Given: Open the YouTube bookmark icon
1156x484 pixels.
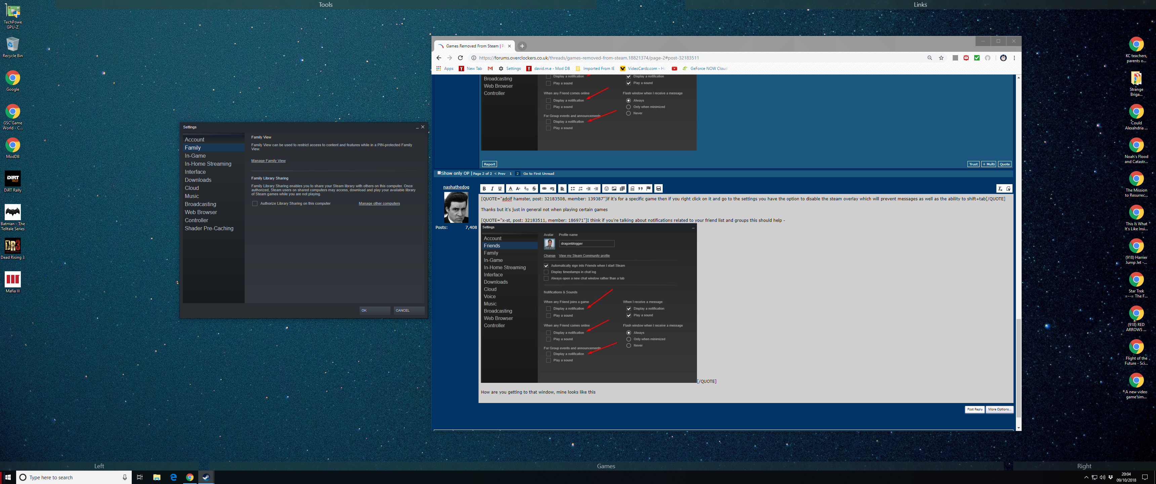Looking at the screenshot, I should click(674, 69).
